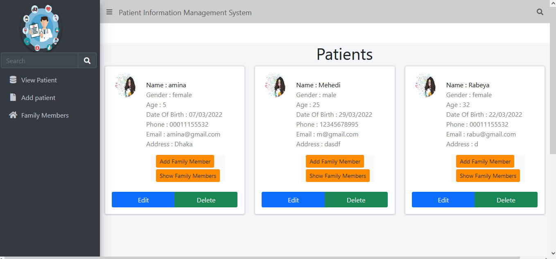Viewport: 556px width, 259px height.
Task: Show Family Members for Mehedi
Action: pos(338,176)
